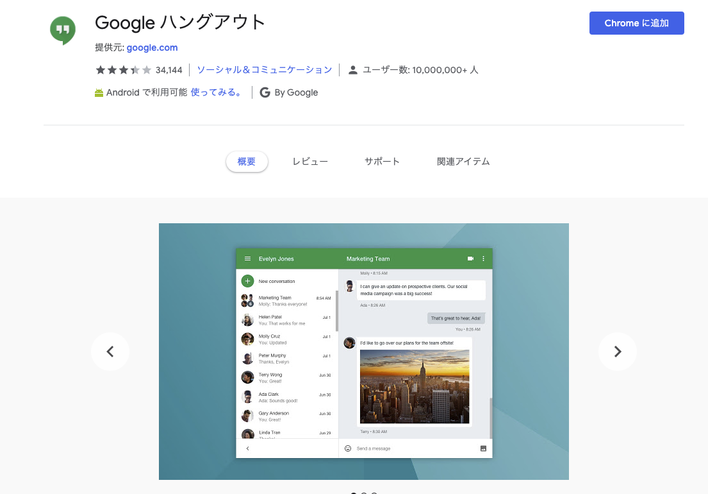Open the 使ってみる。 link
The height and width of the screenshot is (494, 708).
pyautogui.click(x=217, y=92)
